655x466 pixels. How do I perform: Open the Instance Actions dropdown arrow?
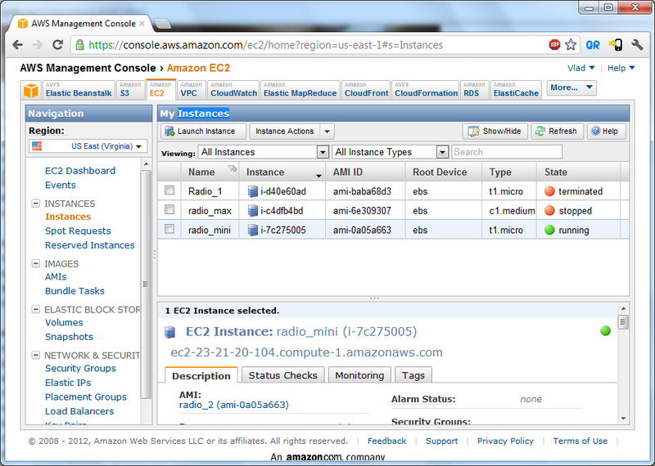pos(327,132)
